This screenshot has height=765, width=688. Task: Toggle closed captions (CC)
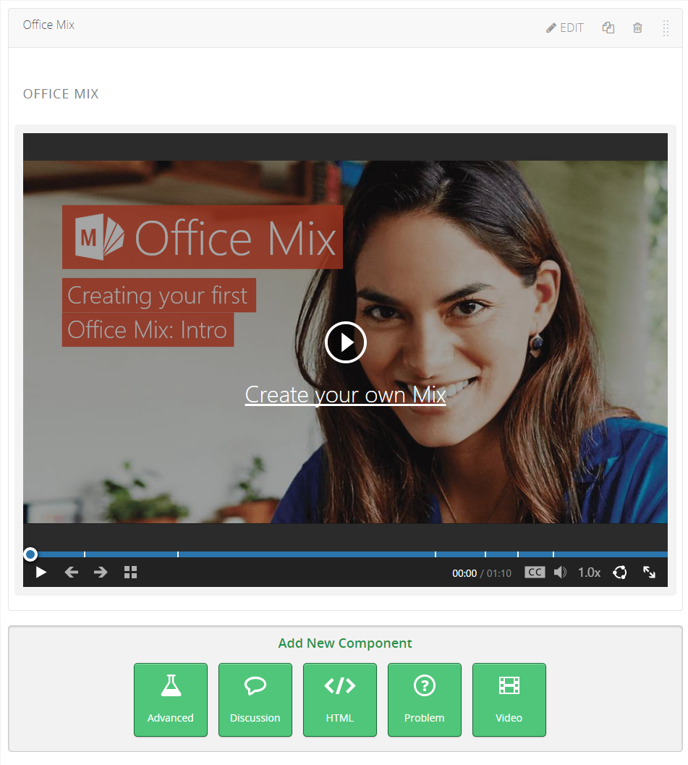(535, 572)
